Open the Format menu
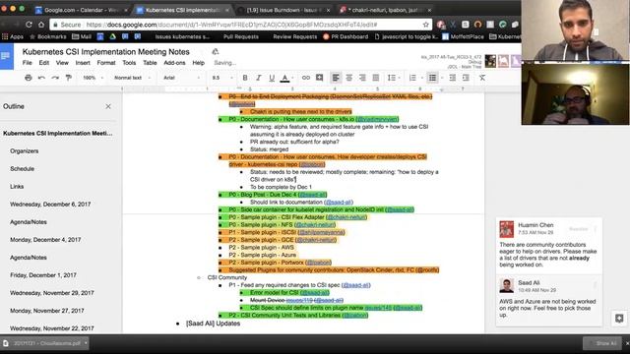This screenshot has width=630, height=354. pos(106,63)
